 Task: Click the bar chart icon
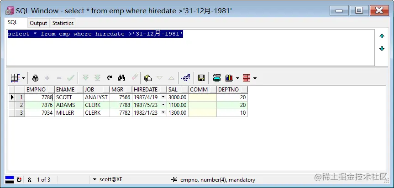229,78
